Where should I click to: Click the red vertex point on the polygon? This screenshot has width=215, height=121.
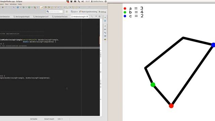[171, 106]
